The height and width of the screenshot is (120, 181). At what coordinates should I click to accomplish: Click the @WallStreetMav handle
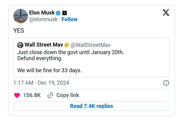click(90, 45)
